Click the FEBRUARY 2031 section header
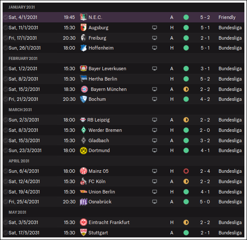Screen dimensions: 247x240 pos(23,59)
